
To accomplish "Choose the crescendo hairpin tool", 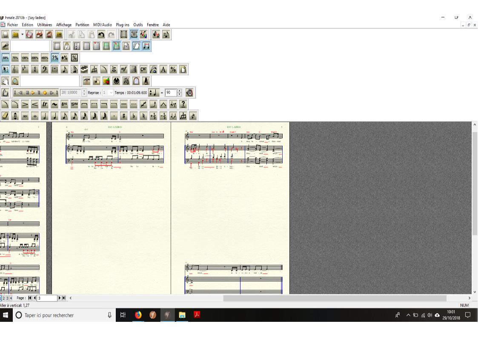I will pos(34,104).
